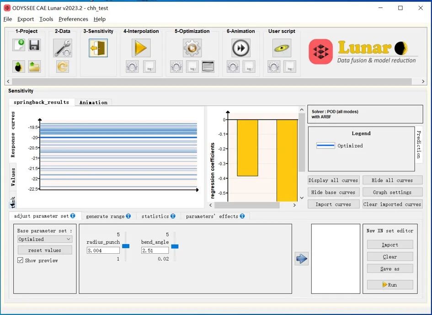Click Clear in New XN set editor
This screenshot has width=432, height=315.
pos(390,256)
